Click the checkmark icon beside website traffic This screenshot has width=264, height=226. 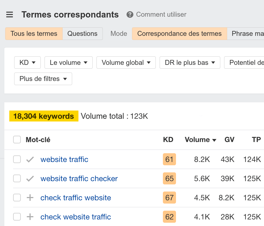(x=30, y=159)
